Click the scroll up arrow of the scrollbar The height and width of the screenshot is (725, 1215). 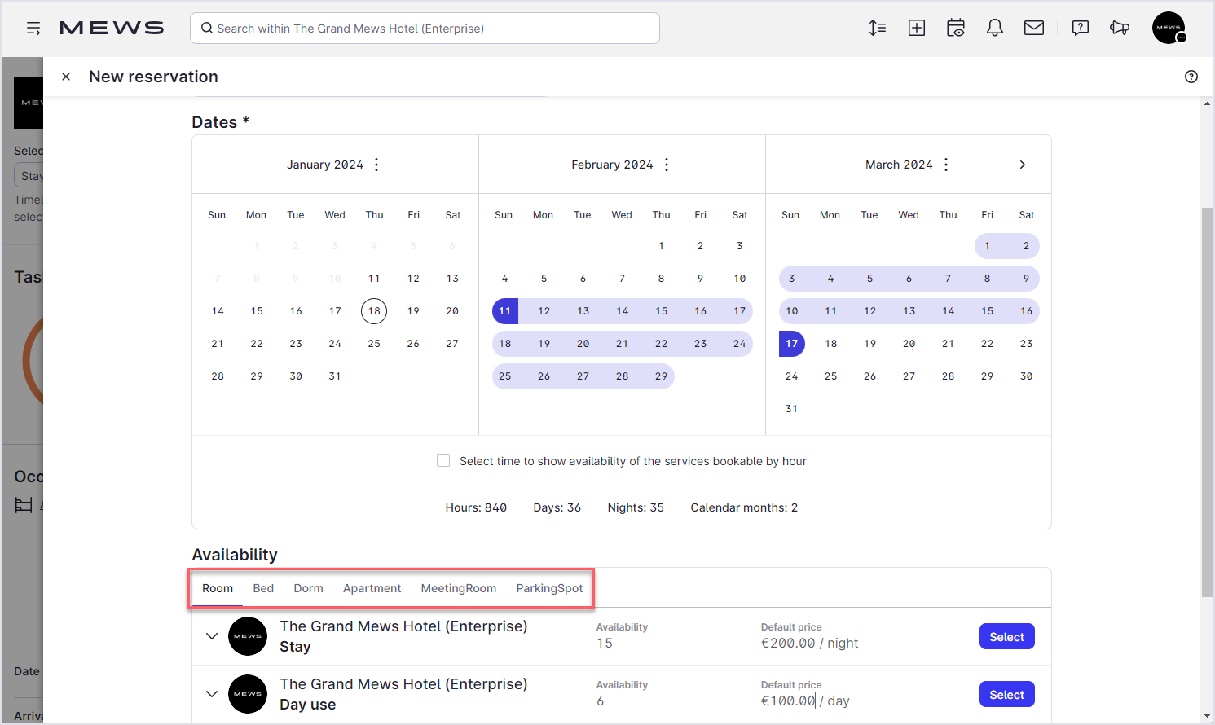coord(1208,103)
